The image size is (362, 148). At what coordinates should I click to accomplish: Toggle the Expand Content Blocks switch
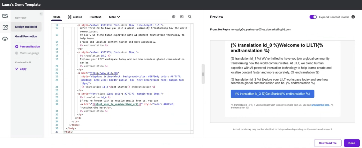(x=313, y=17)
